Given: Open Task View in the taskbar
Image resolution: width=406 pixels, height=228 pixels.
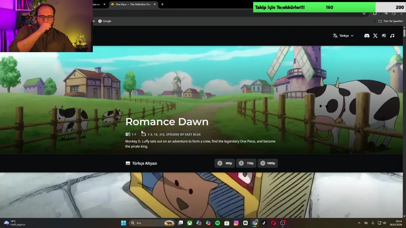Looking at the screenshot, I should 180,223.
